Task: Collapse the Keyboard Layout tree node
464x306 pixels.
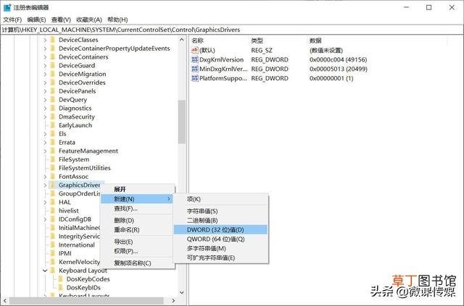Action: point(45,271)
